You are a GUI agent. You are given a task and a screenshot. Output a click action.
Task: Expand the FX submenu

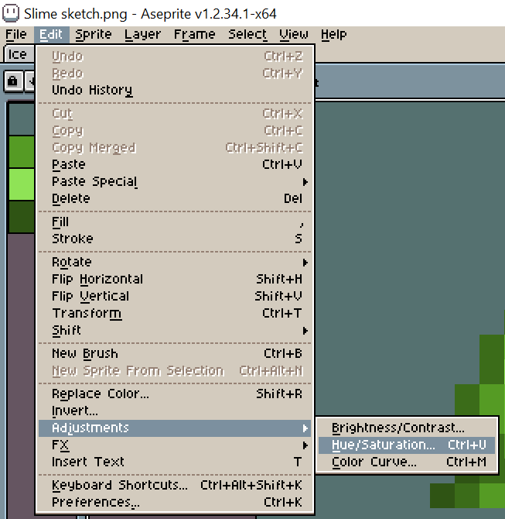click(x=175, y=445)
